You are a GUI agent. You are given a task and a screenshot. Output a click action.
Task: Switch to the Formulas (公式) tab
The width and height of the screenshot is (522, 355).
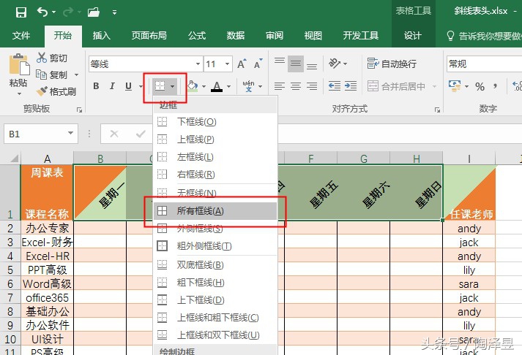[x=197, y=35]
